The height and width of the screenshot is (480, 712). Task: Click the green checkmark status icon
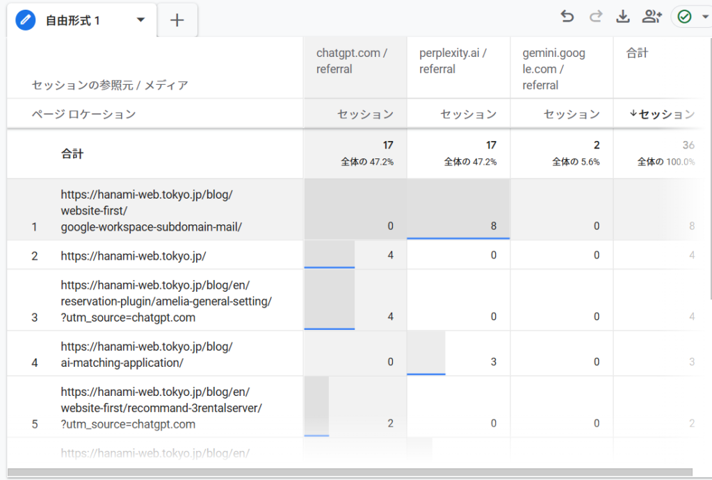point(684,17)
